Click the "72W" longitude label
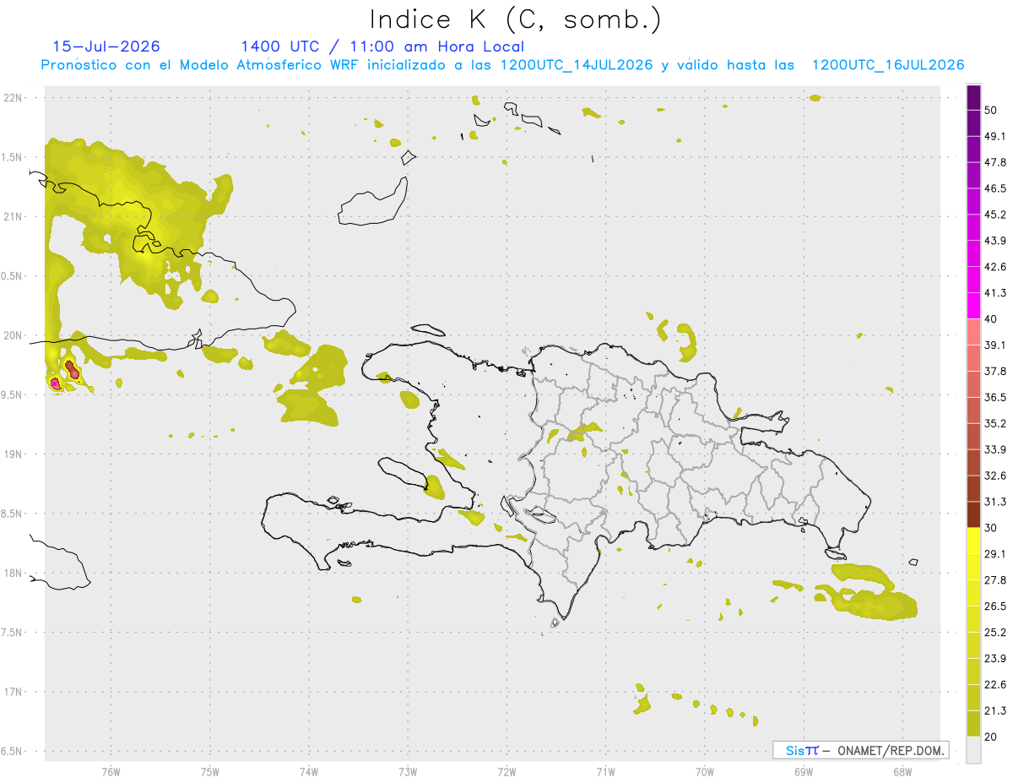Viewport: 1013px width, 783px height. [506, 771]
